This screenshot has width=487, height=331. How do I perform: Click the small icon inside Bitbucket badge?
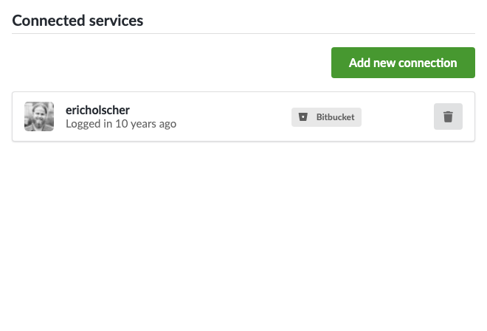pyautogui.click(x=303, y=117)
